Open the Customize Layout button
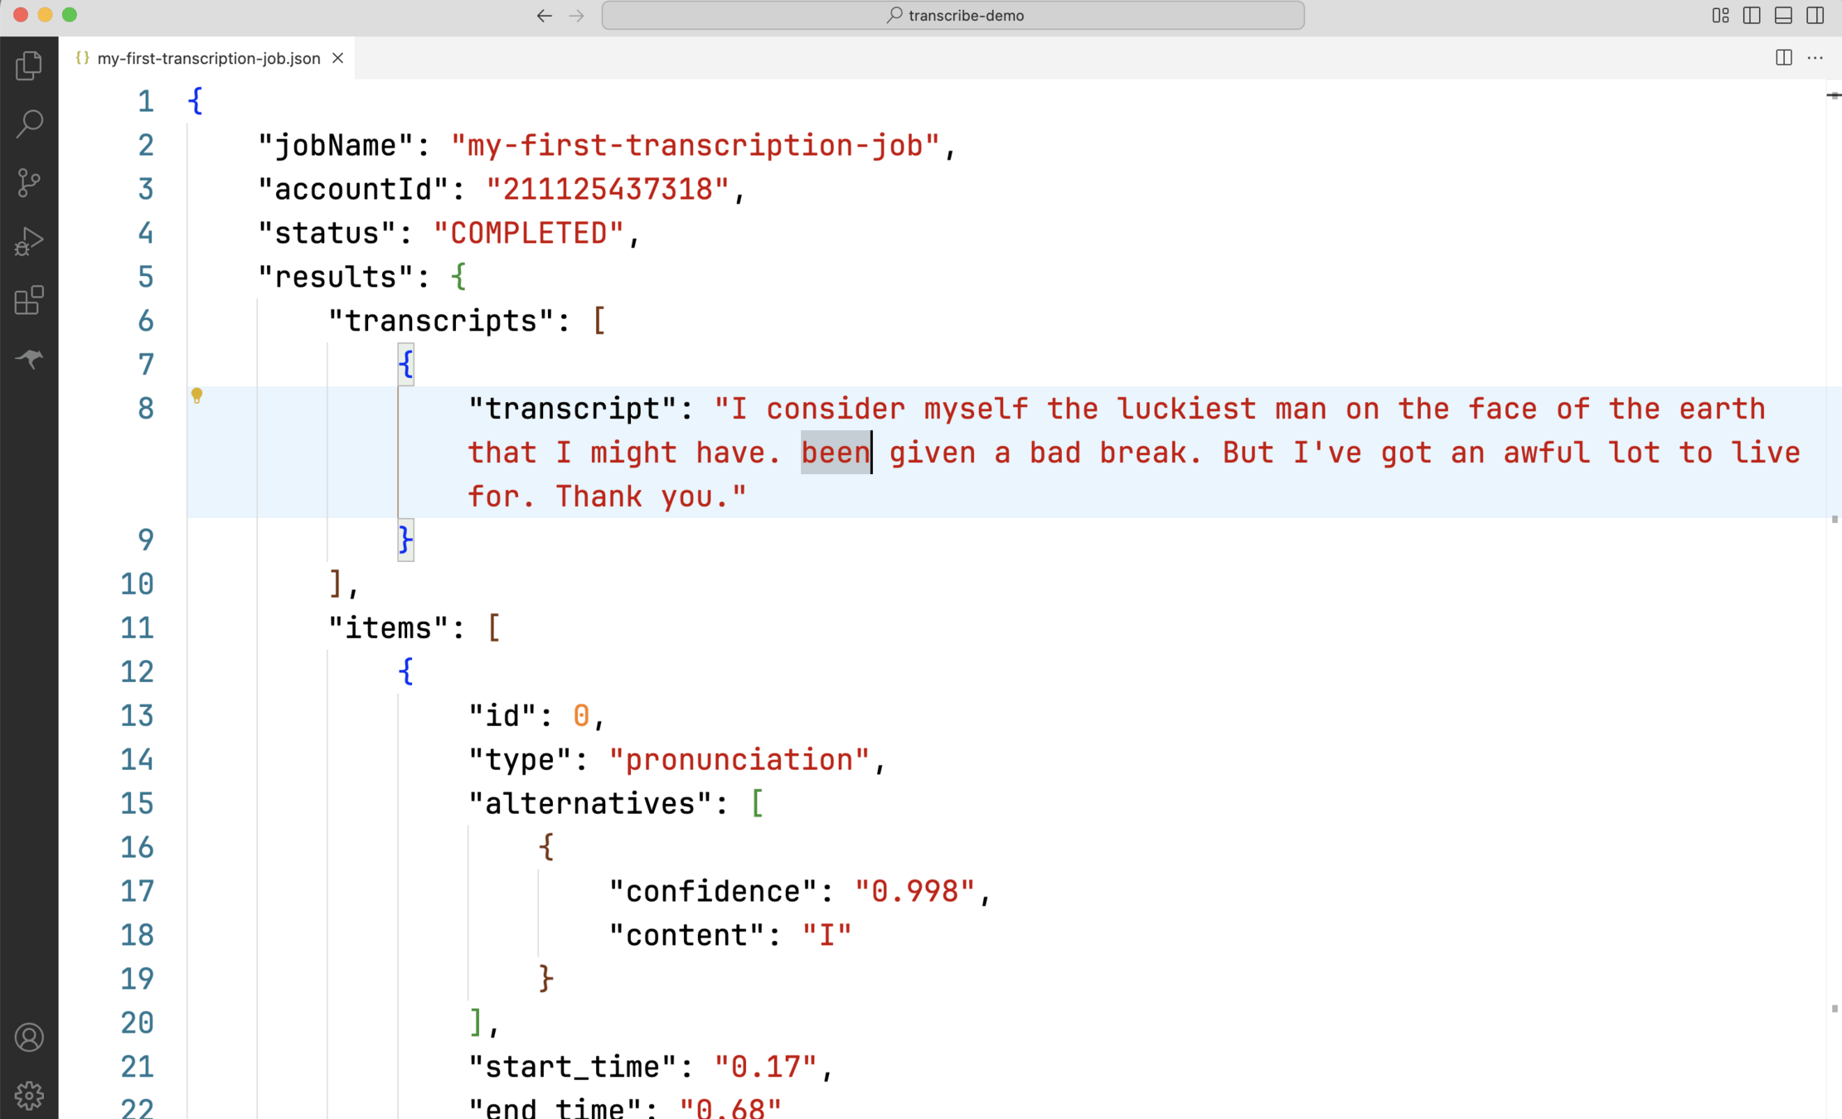This screenshot has width=1842, height=1119. [1720, 16]
